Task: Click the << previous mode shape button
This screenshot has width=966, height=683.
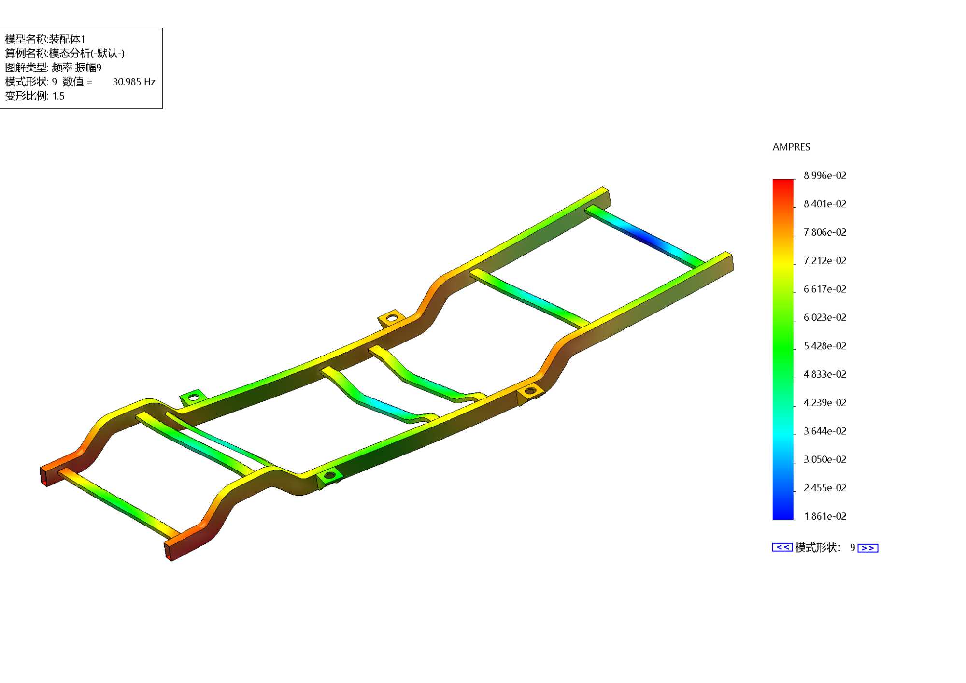Action: [782, 547]
